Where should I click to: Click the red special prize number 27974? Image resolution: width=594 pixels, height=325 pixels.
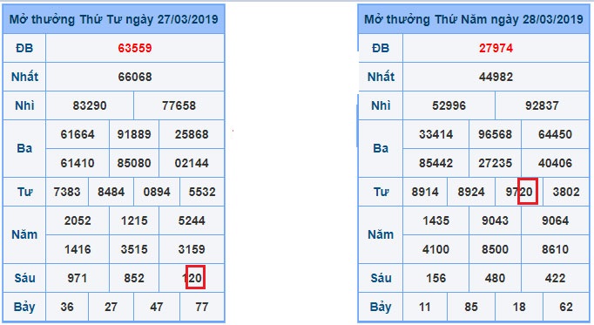496,48
